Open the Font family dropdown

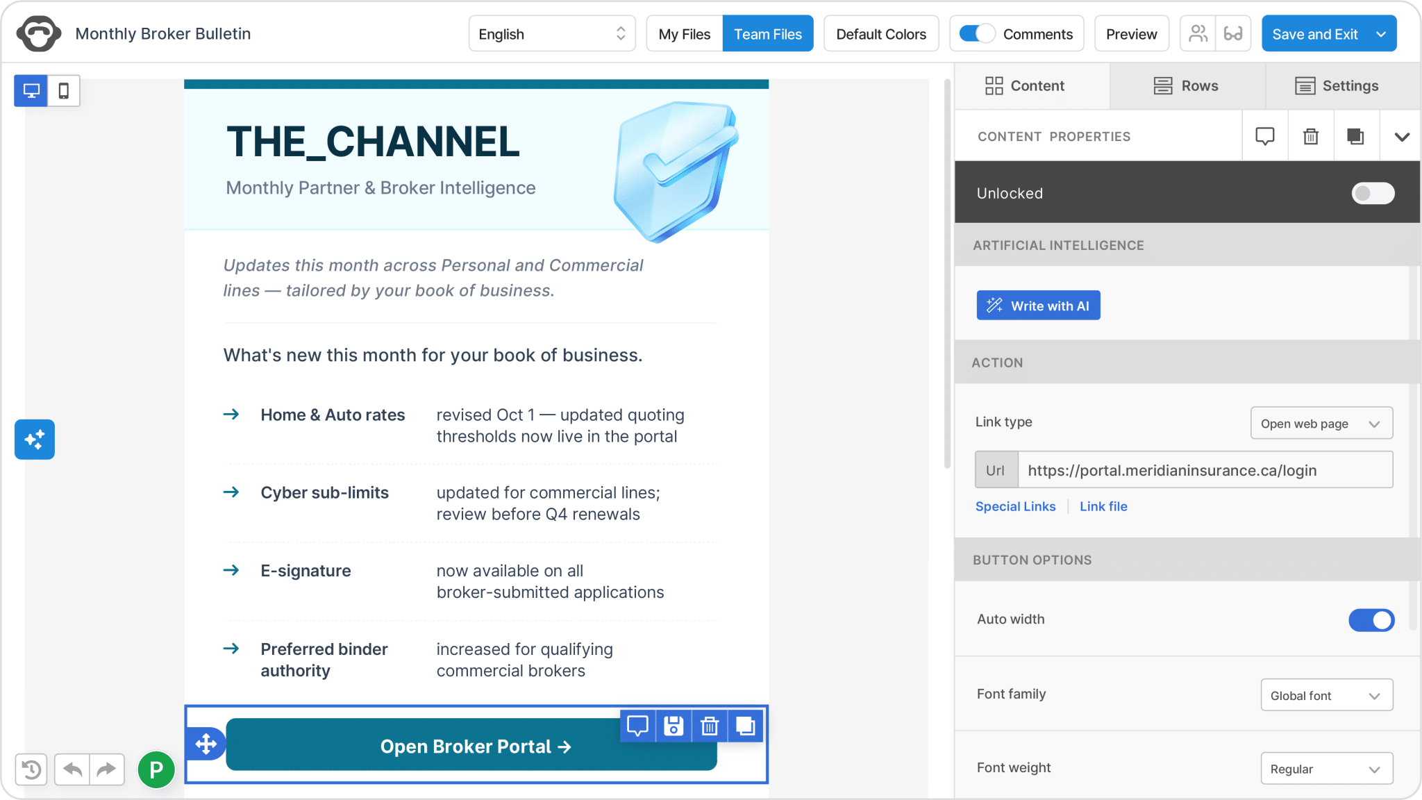coord(1327,695)
